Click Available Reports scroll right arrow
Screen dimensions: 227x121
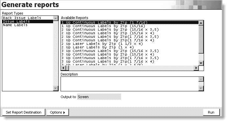(x=196, y=68)
